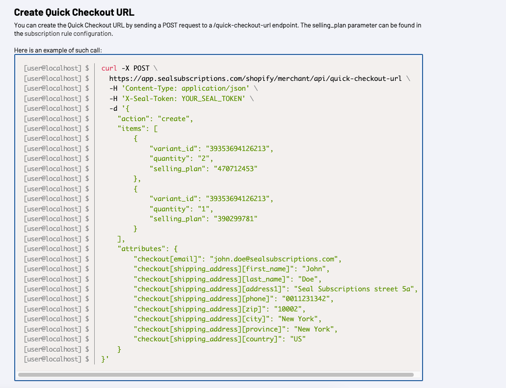Viewport: 506px width, 388px height.
Task: Click the quick-checkout-url endpoint URL in code
Action: click(x=255, y=78)
